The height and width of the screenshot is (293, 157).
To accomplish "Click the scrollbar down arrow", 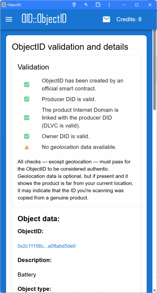I will 154,290.
